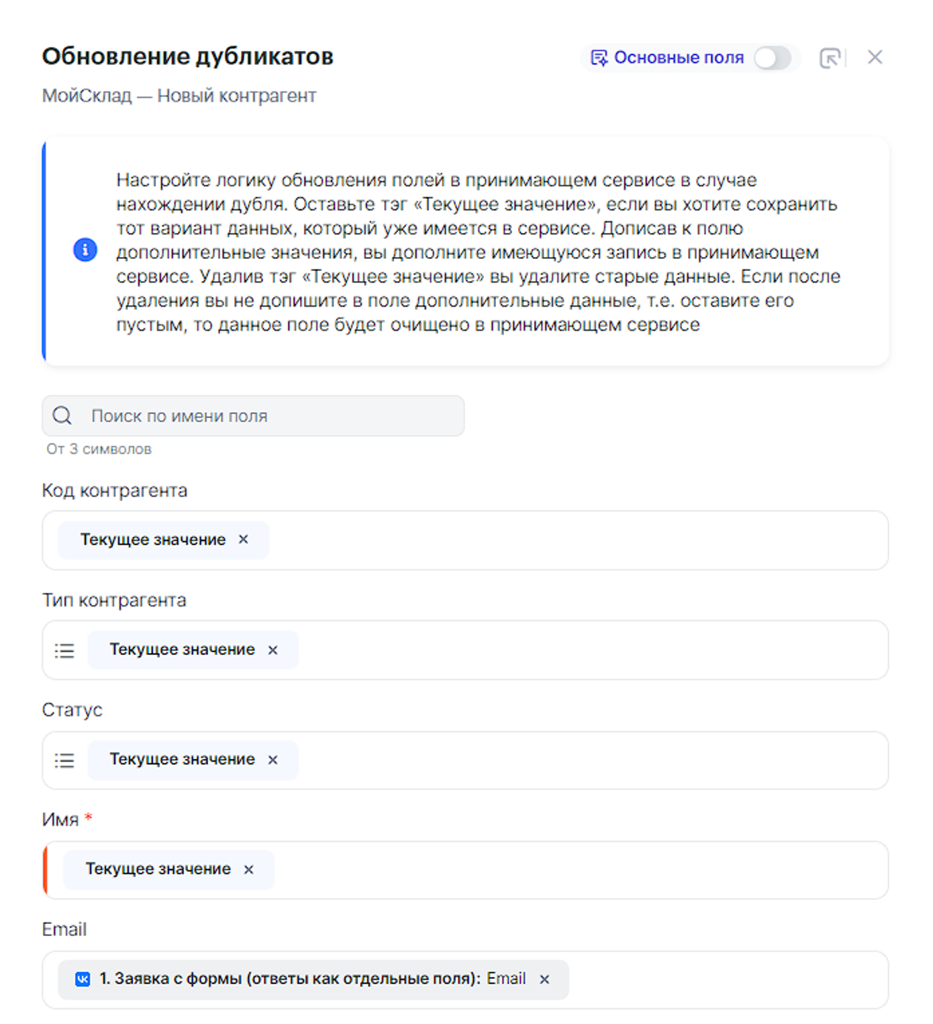Viewport: 933px width, 1024px height.
Task: Click the Основные поля label
Action: pos(679,58)
